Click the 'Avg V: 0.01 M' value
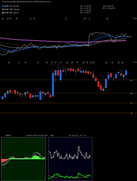 tap(107, 6)
